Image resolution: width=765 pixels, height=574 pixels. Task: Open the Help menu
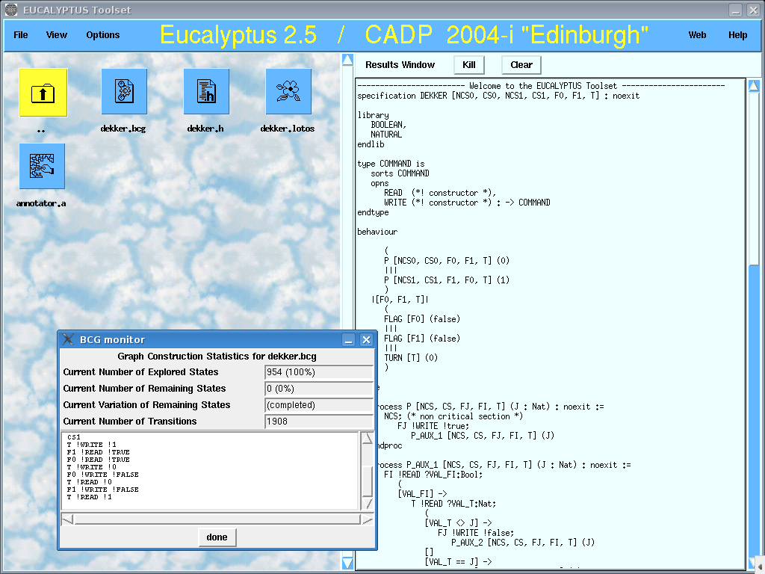[x=737, y=35]
